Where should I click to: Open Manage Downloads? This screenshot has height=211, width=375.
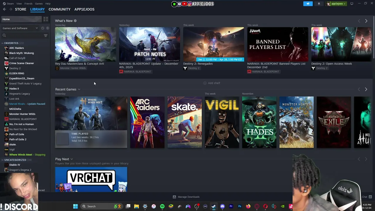[x=186, y=197]
